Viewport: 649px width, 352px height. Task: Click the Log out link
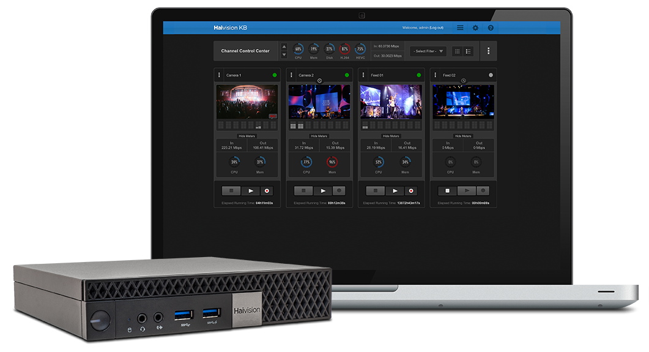(x=436, y=28)
